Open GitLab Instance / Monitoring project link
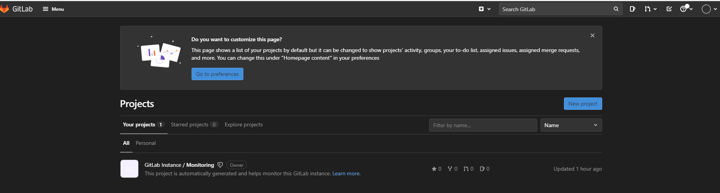 [x=179, y=165]
